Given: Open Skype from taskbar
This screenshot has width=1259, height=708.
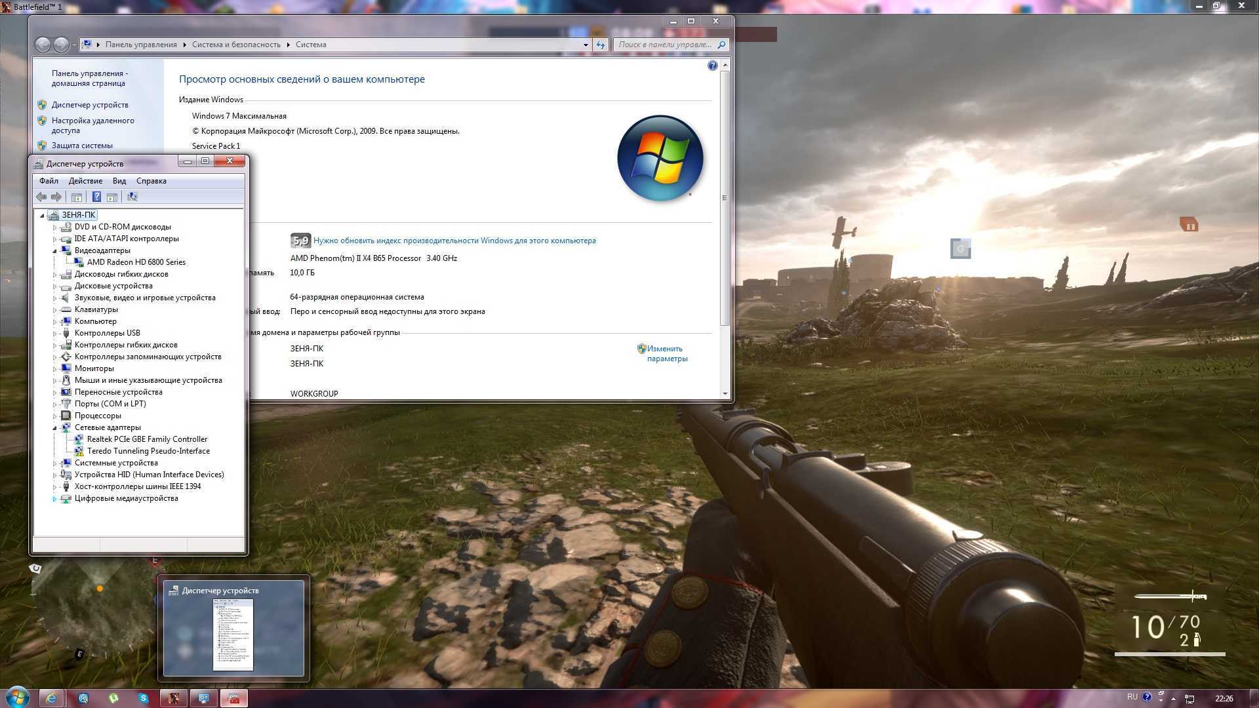Looking at the screenshot, I should coord(144,698).
